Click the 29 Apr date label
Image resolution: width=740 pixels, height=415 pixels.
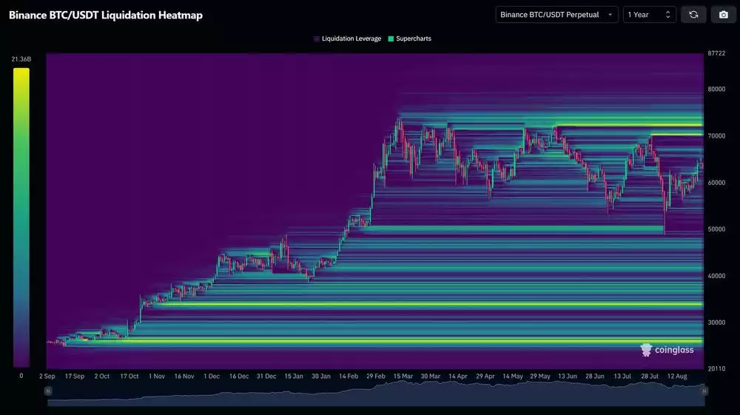pyautogui.click(x=485, y=377)
